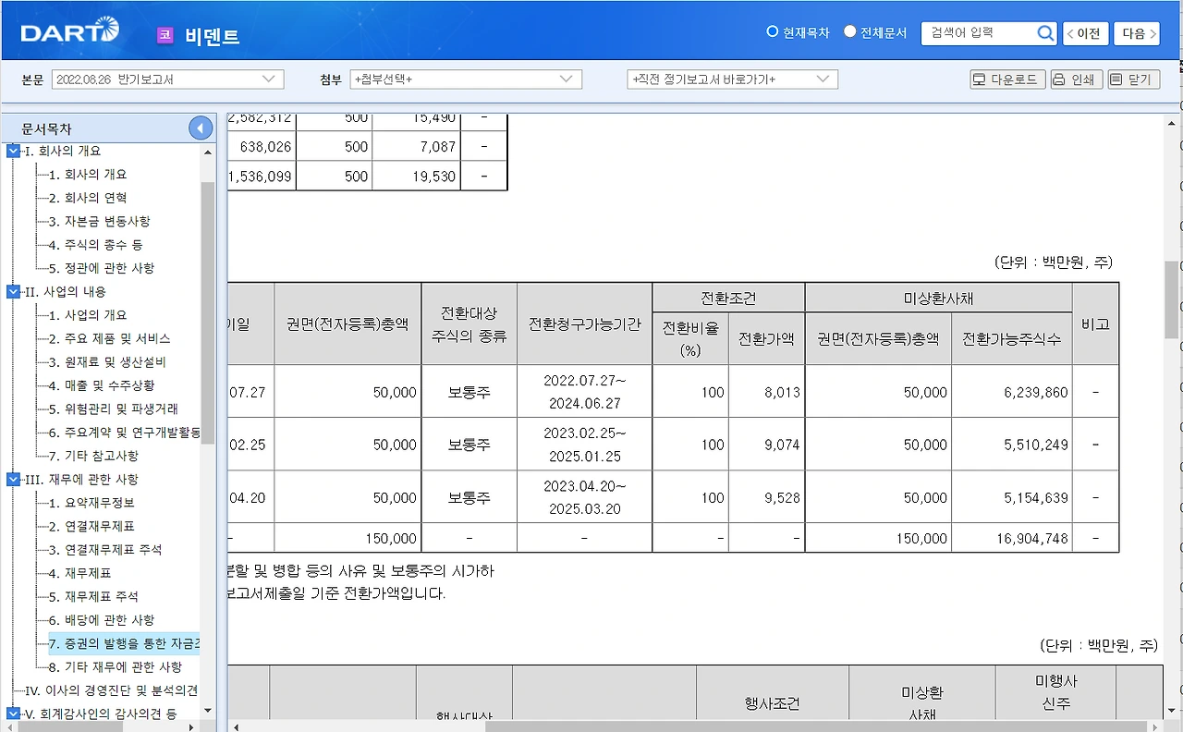Click the 닫기 button

pos(1133,79)
